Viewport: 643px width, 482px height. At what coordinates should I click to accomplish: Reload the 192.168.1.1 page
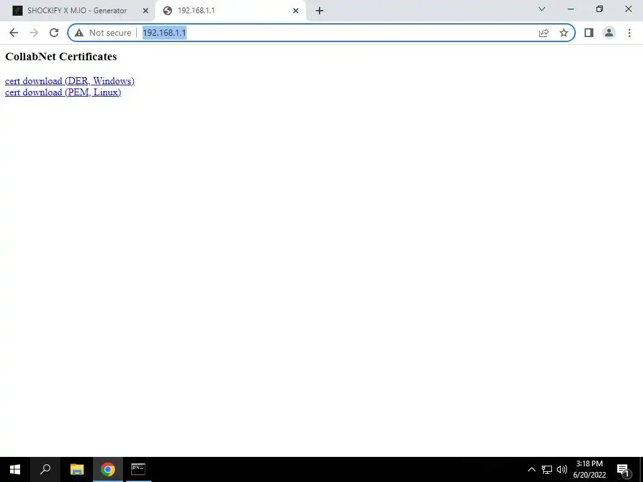(x=54, y=33)
